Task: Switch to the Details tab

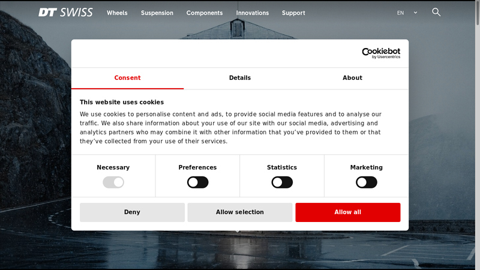Action: click(240, 78)
